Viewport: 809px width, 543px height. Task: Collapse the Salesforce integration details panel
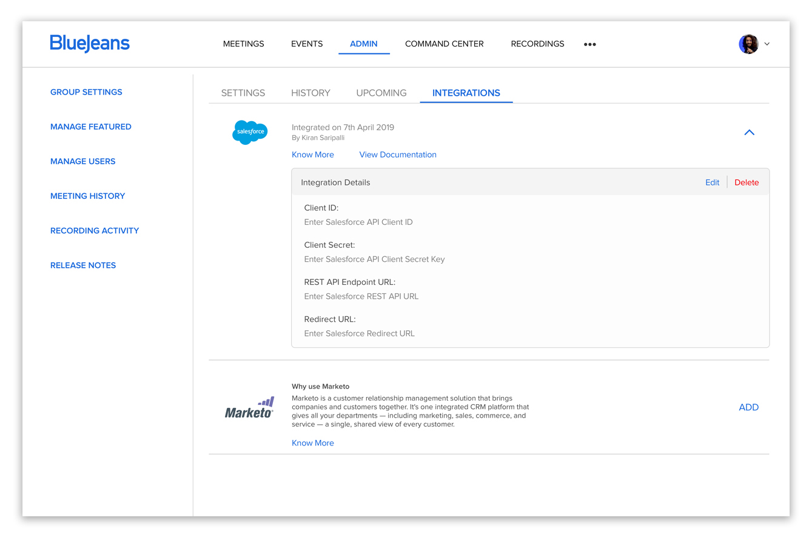[x=749, y=132]
